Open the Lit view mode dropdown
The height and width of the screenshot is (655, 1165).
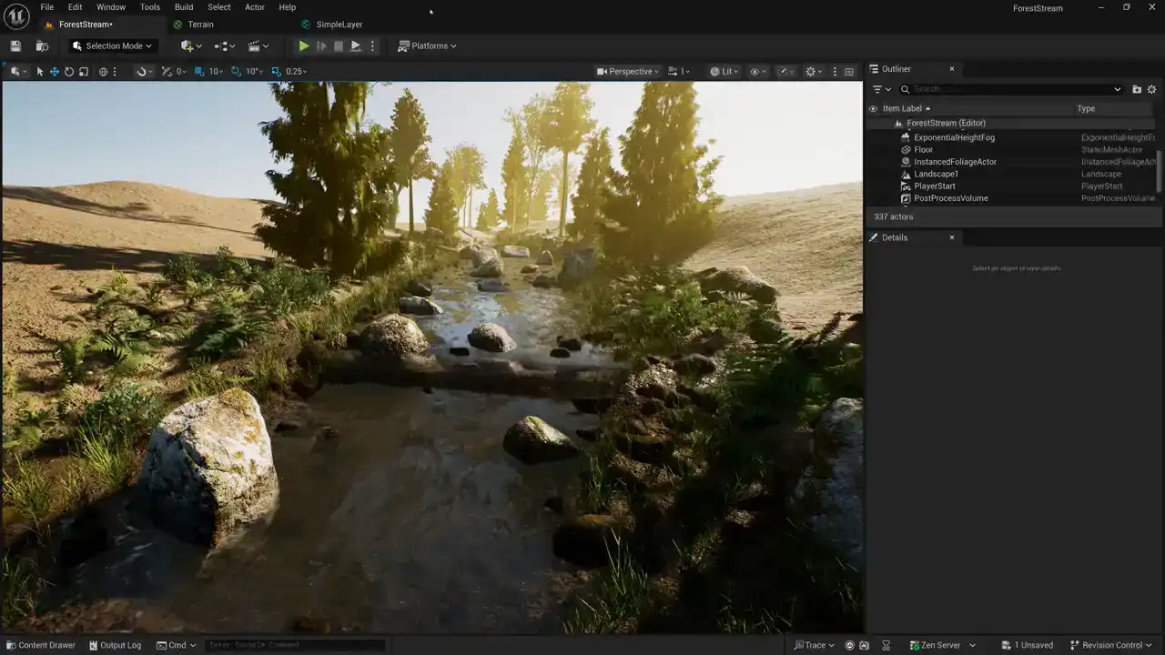click(725, 72)
